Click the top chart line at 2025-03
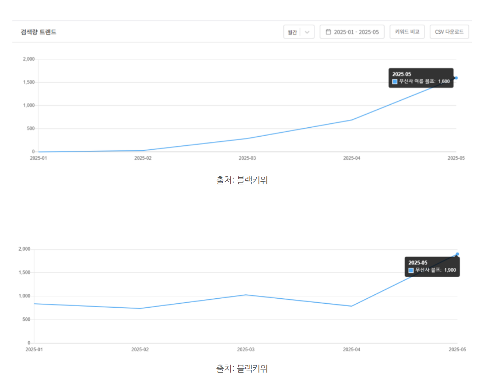The width and height of the screenshot is (483, 381). click(x=247, y=138)
